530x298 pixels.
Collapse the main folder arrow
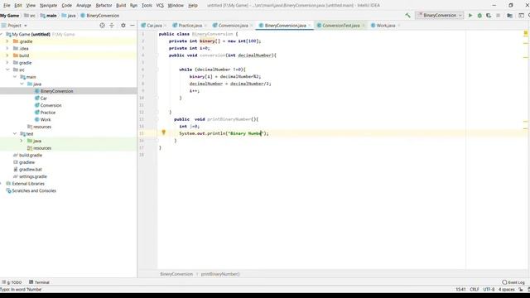15,77
